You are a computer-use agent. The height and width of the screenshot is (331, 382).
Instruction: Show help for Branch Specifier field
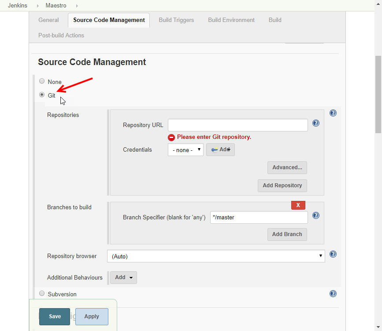click(x=315, y=215)
